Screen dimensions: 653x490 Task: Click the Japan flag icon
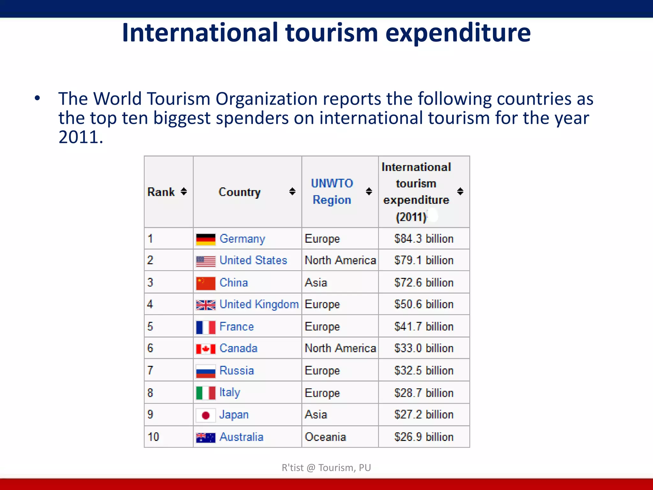206,415
